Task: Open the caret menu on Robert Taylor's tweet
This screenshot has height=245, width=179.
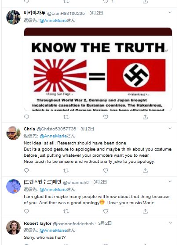Action: pyautogui.click(x=170, y=223)
